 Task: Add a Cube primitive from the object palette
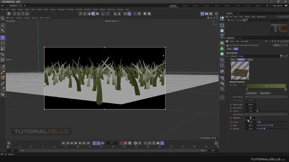click(222, 31)
